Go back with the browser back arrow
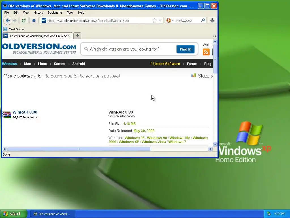This screenshot has height=218, width=290. click(8, 20)
